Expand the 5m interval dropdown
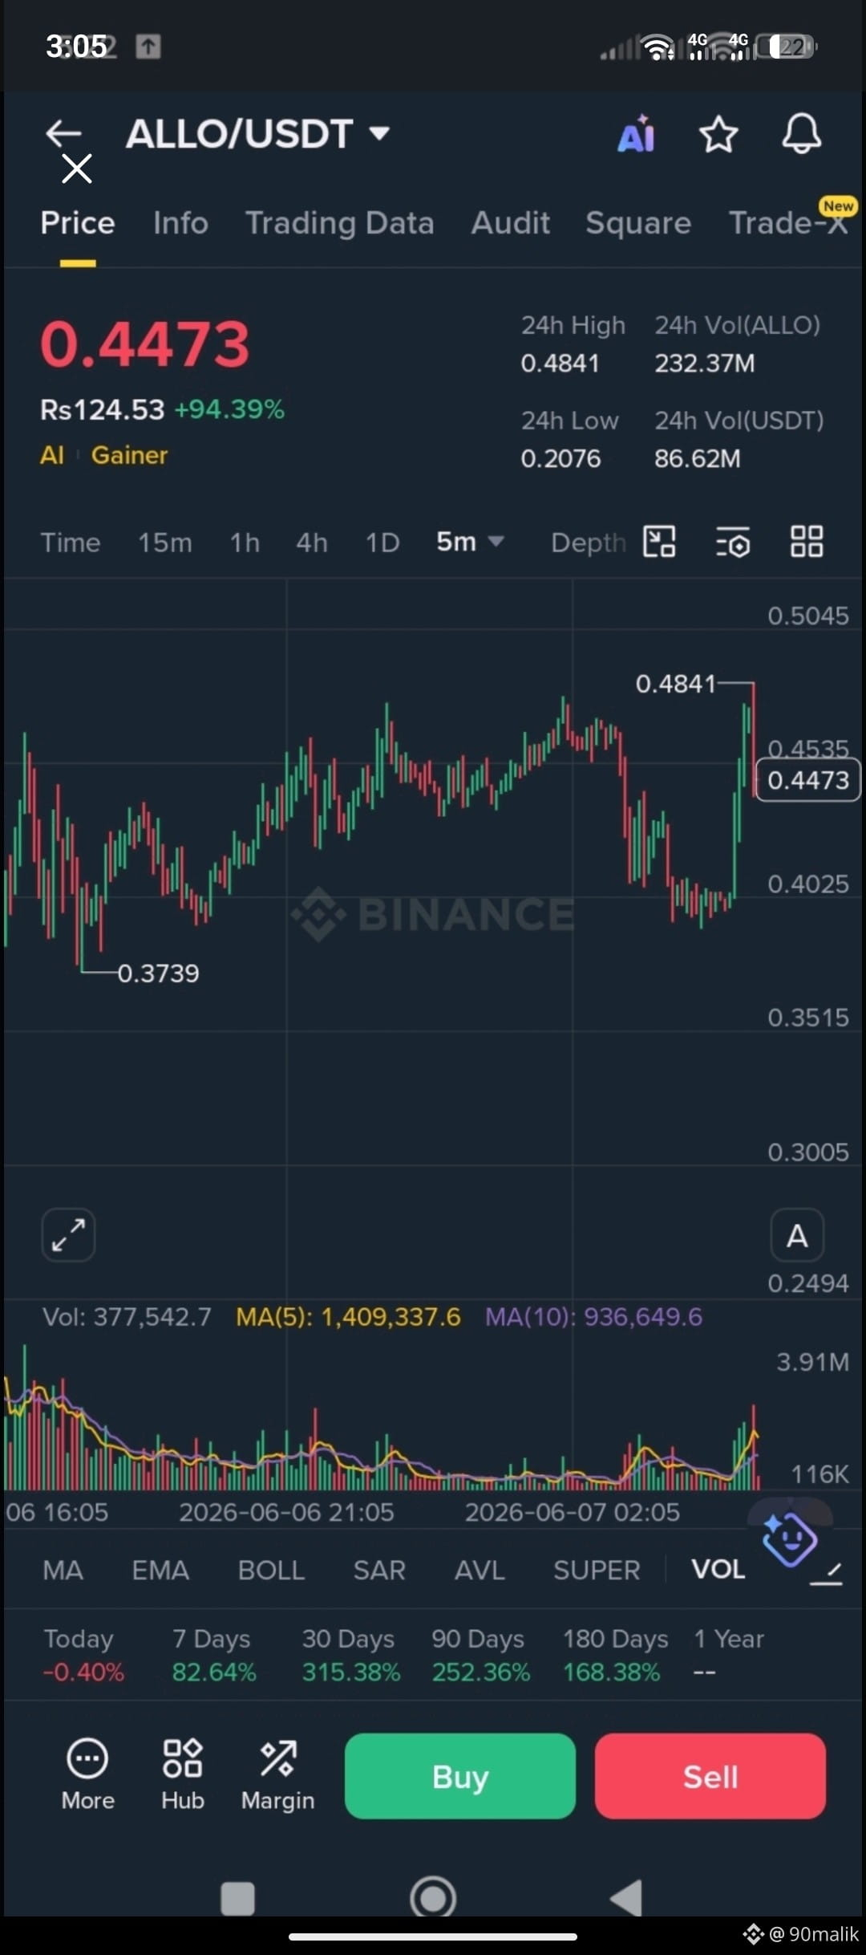 470,542
